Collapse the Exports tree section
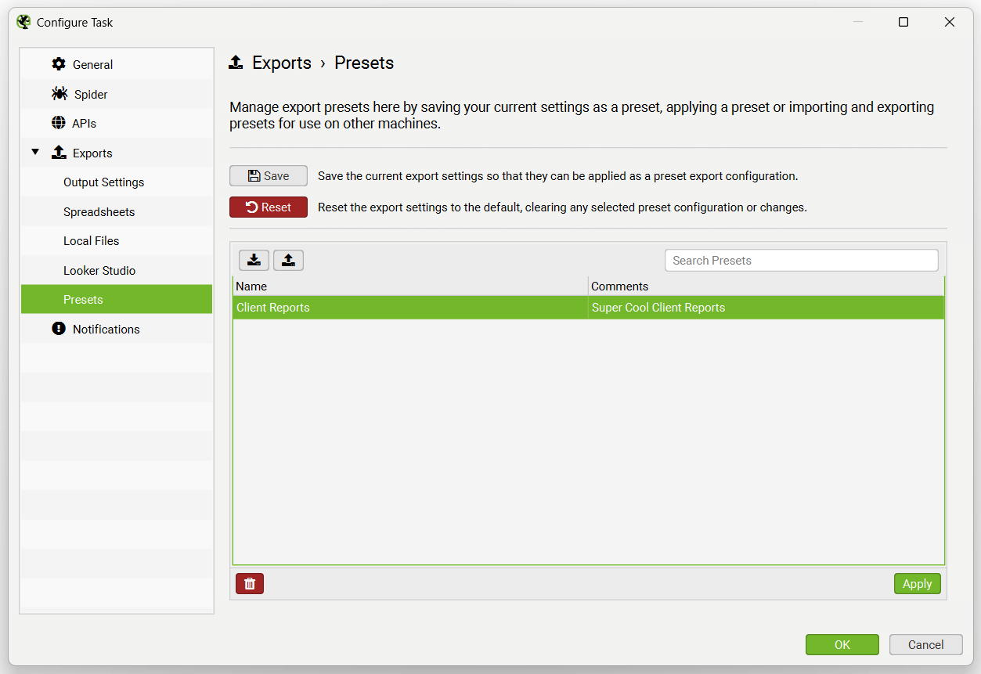 coord(35,152)
